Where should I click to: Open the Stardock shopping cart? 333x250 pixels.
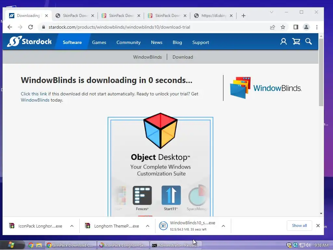coord(296,41)
